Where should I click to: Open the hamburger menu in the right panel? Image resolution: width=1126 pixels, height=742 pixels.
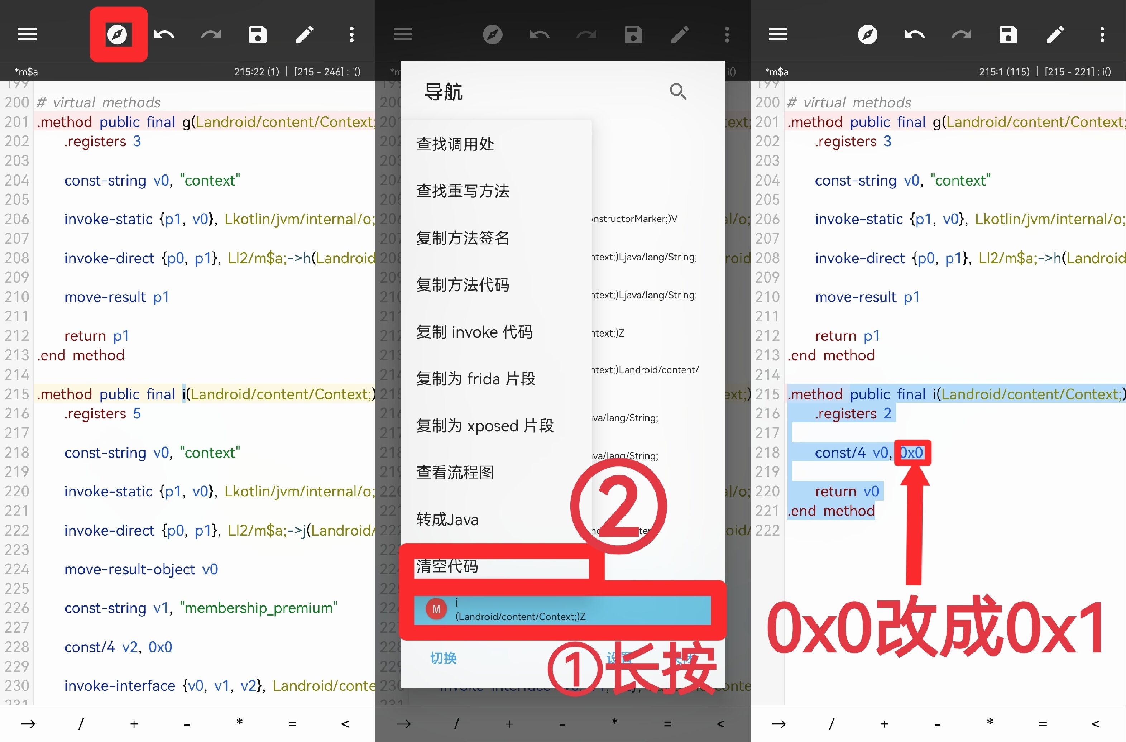(x=778, y=34)
